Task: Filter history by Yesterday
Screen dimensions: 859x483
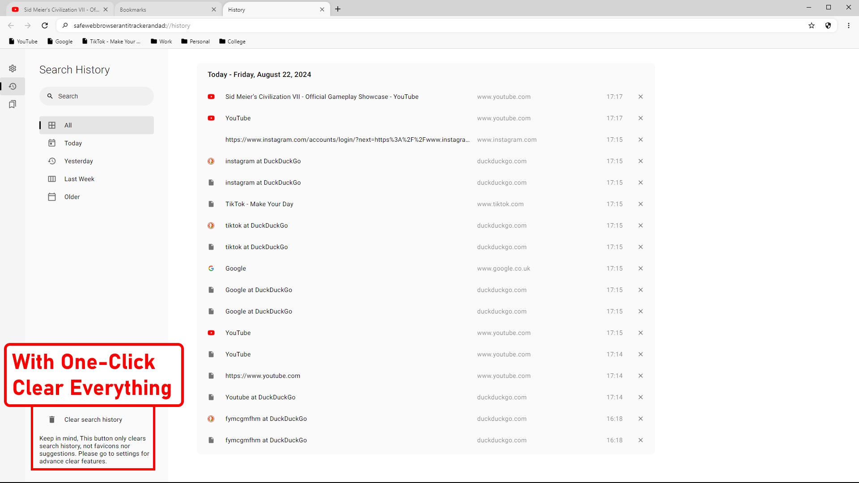Action: point(78,161)
